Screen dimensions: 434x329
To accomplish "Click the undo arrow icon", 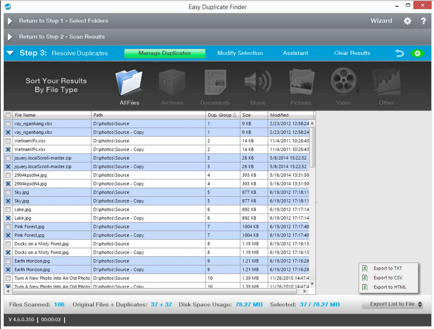I will tap(399, 53).
